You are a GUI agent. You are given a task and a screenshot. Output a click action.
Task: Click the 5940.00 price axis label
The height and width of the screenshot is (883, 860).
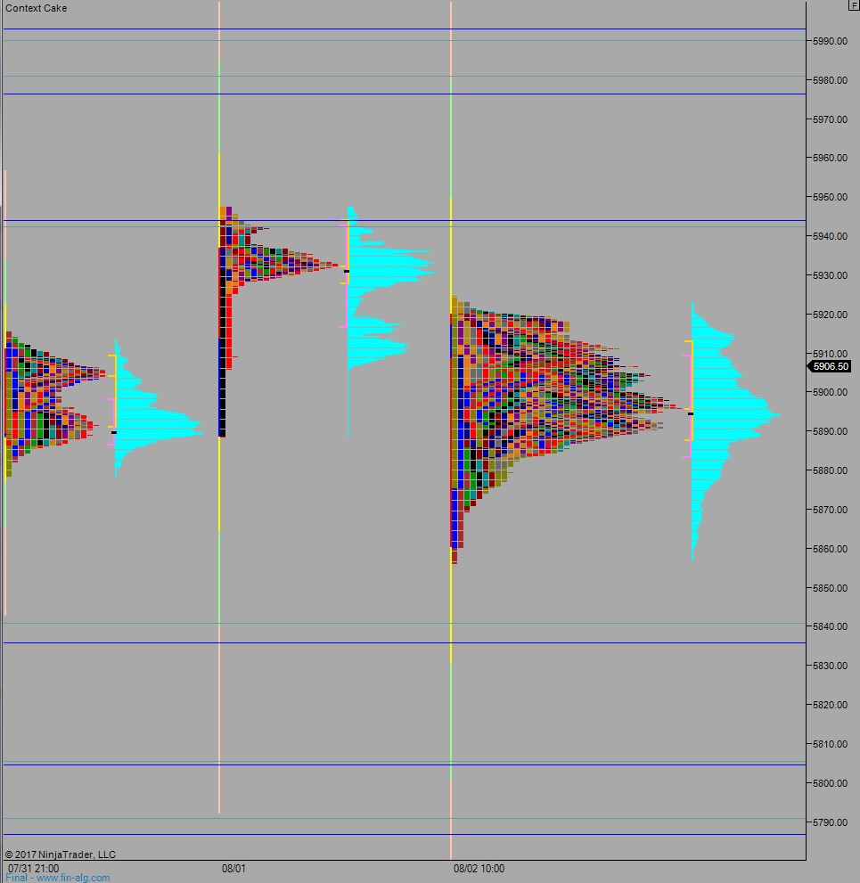830,236
